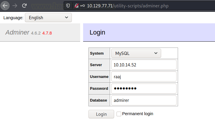Click the browser forward arrow
Image resolution: width=215 pixels, height=124 pixels.
[x=15, y=6]
